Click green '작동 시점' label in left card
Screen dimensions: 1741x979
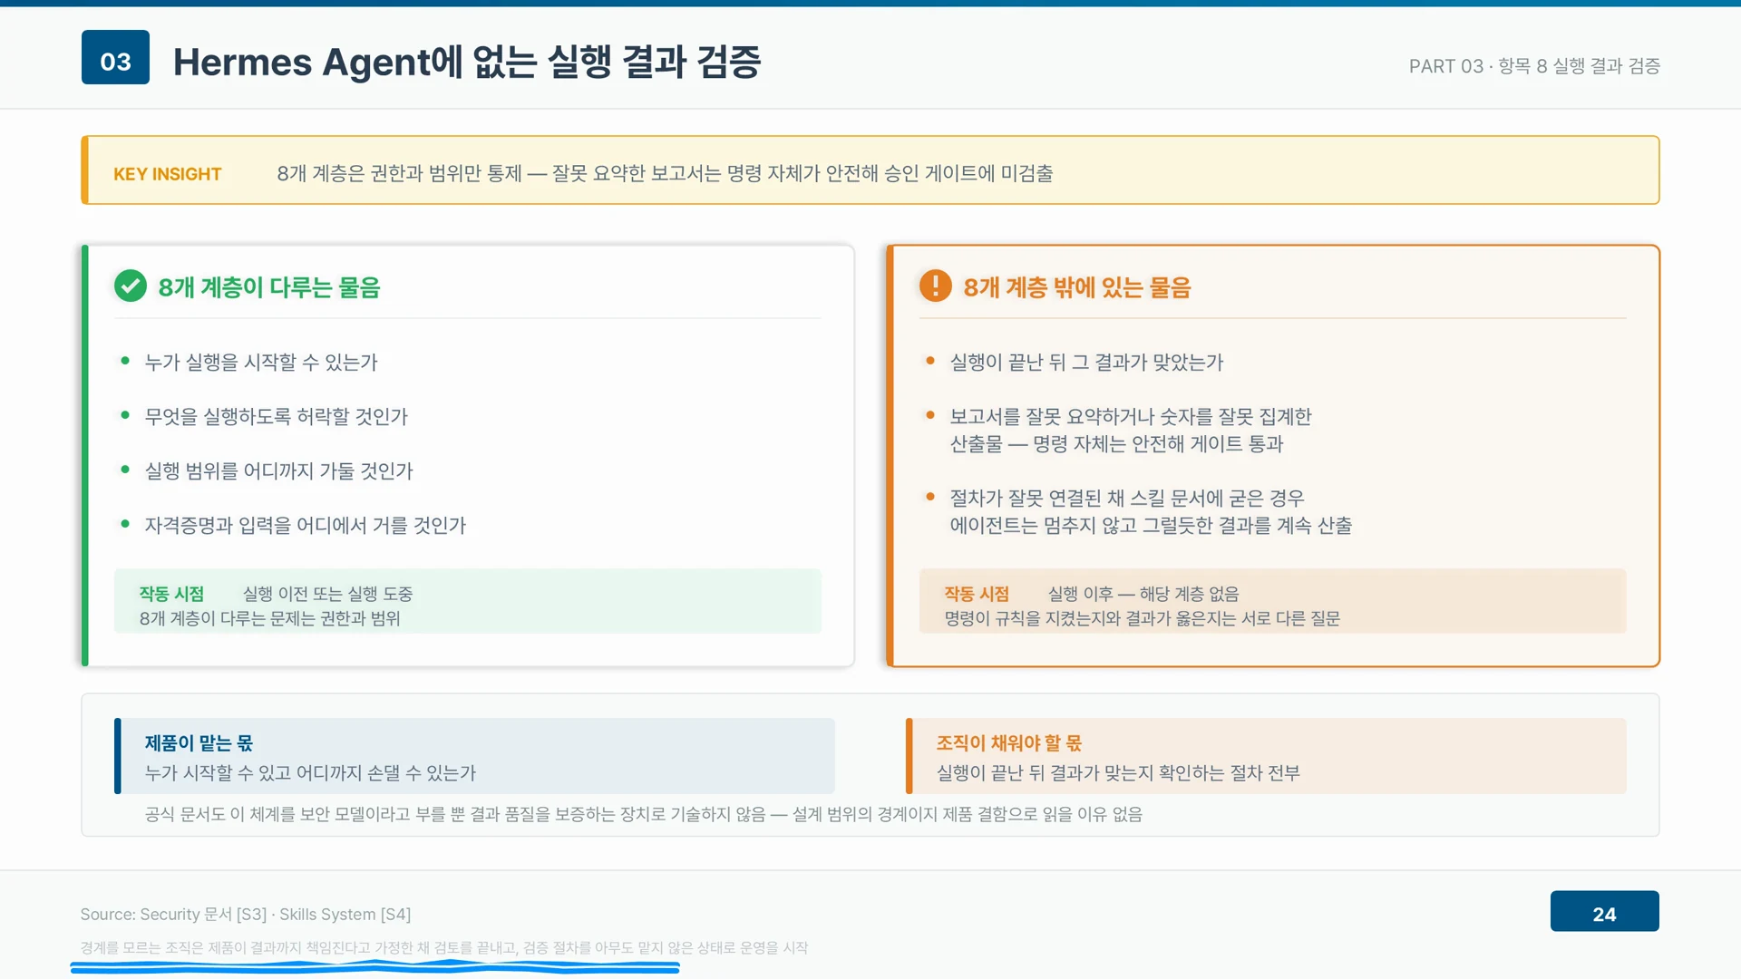(x=171, y=594)
